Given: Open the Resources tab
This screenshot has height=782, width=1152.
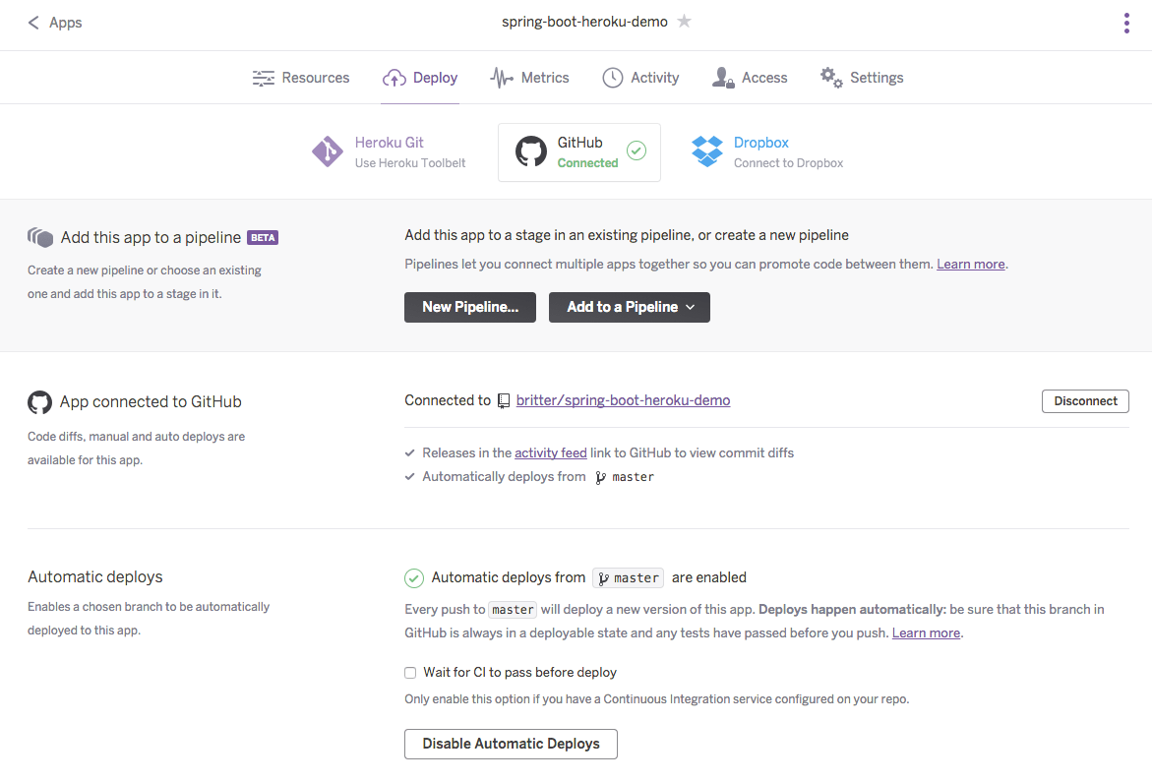Looking at the screenshot, I should (301, 78).
